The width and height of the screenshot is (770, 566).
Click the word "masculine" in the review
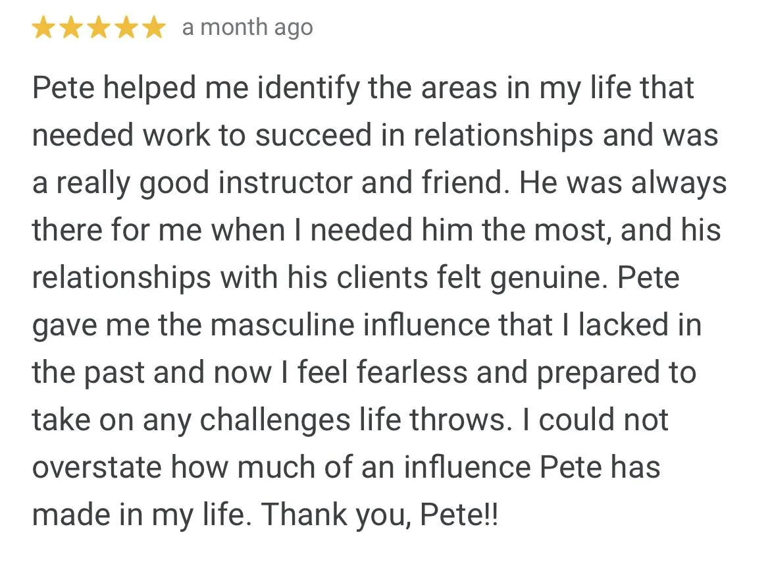[282, 325]
